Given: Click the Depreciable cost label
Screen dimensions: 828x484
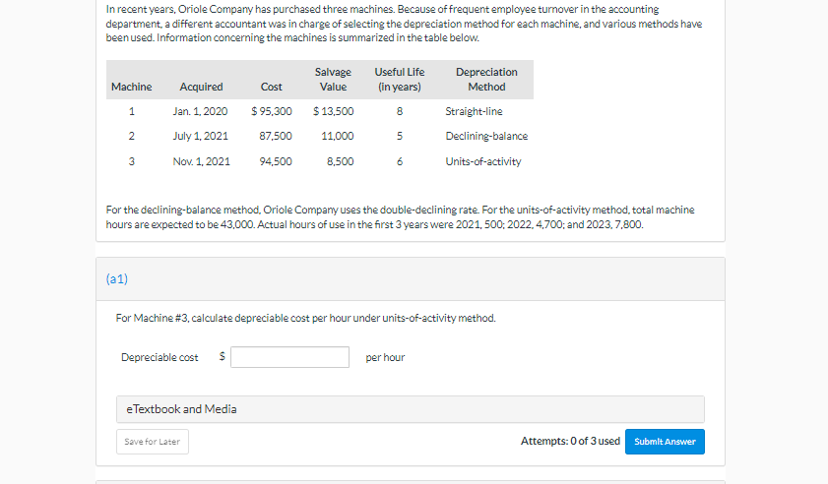Looking at the screenshot, I should click(159, 357).
